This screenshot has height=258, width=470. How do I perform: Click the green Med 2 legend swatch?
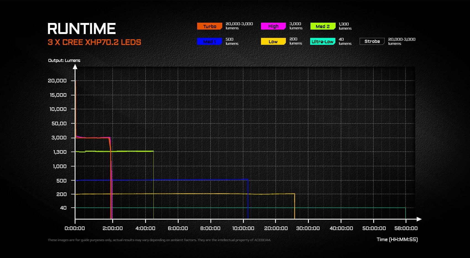click(x=322, y=26)
